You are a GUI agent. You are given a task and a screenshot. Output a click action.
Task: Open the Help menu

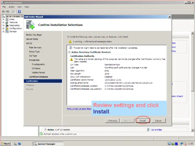click(x=27, y=7)
